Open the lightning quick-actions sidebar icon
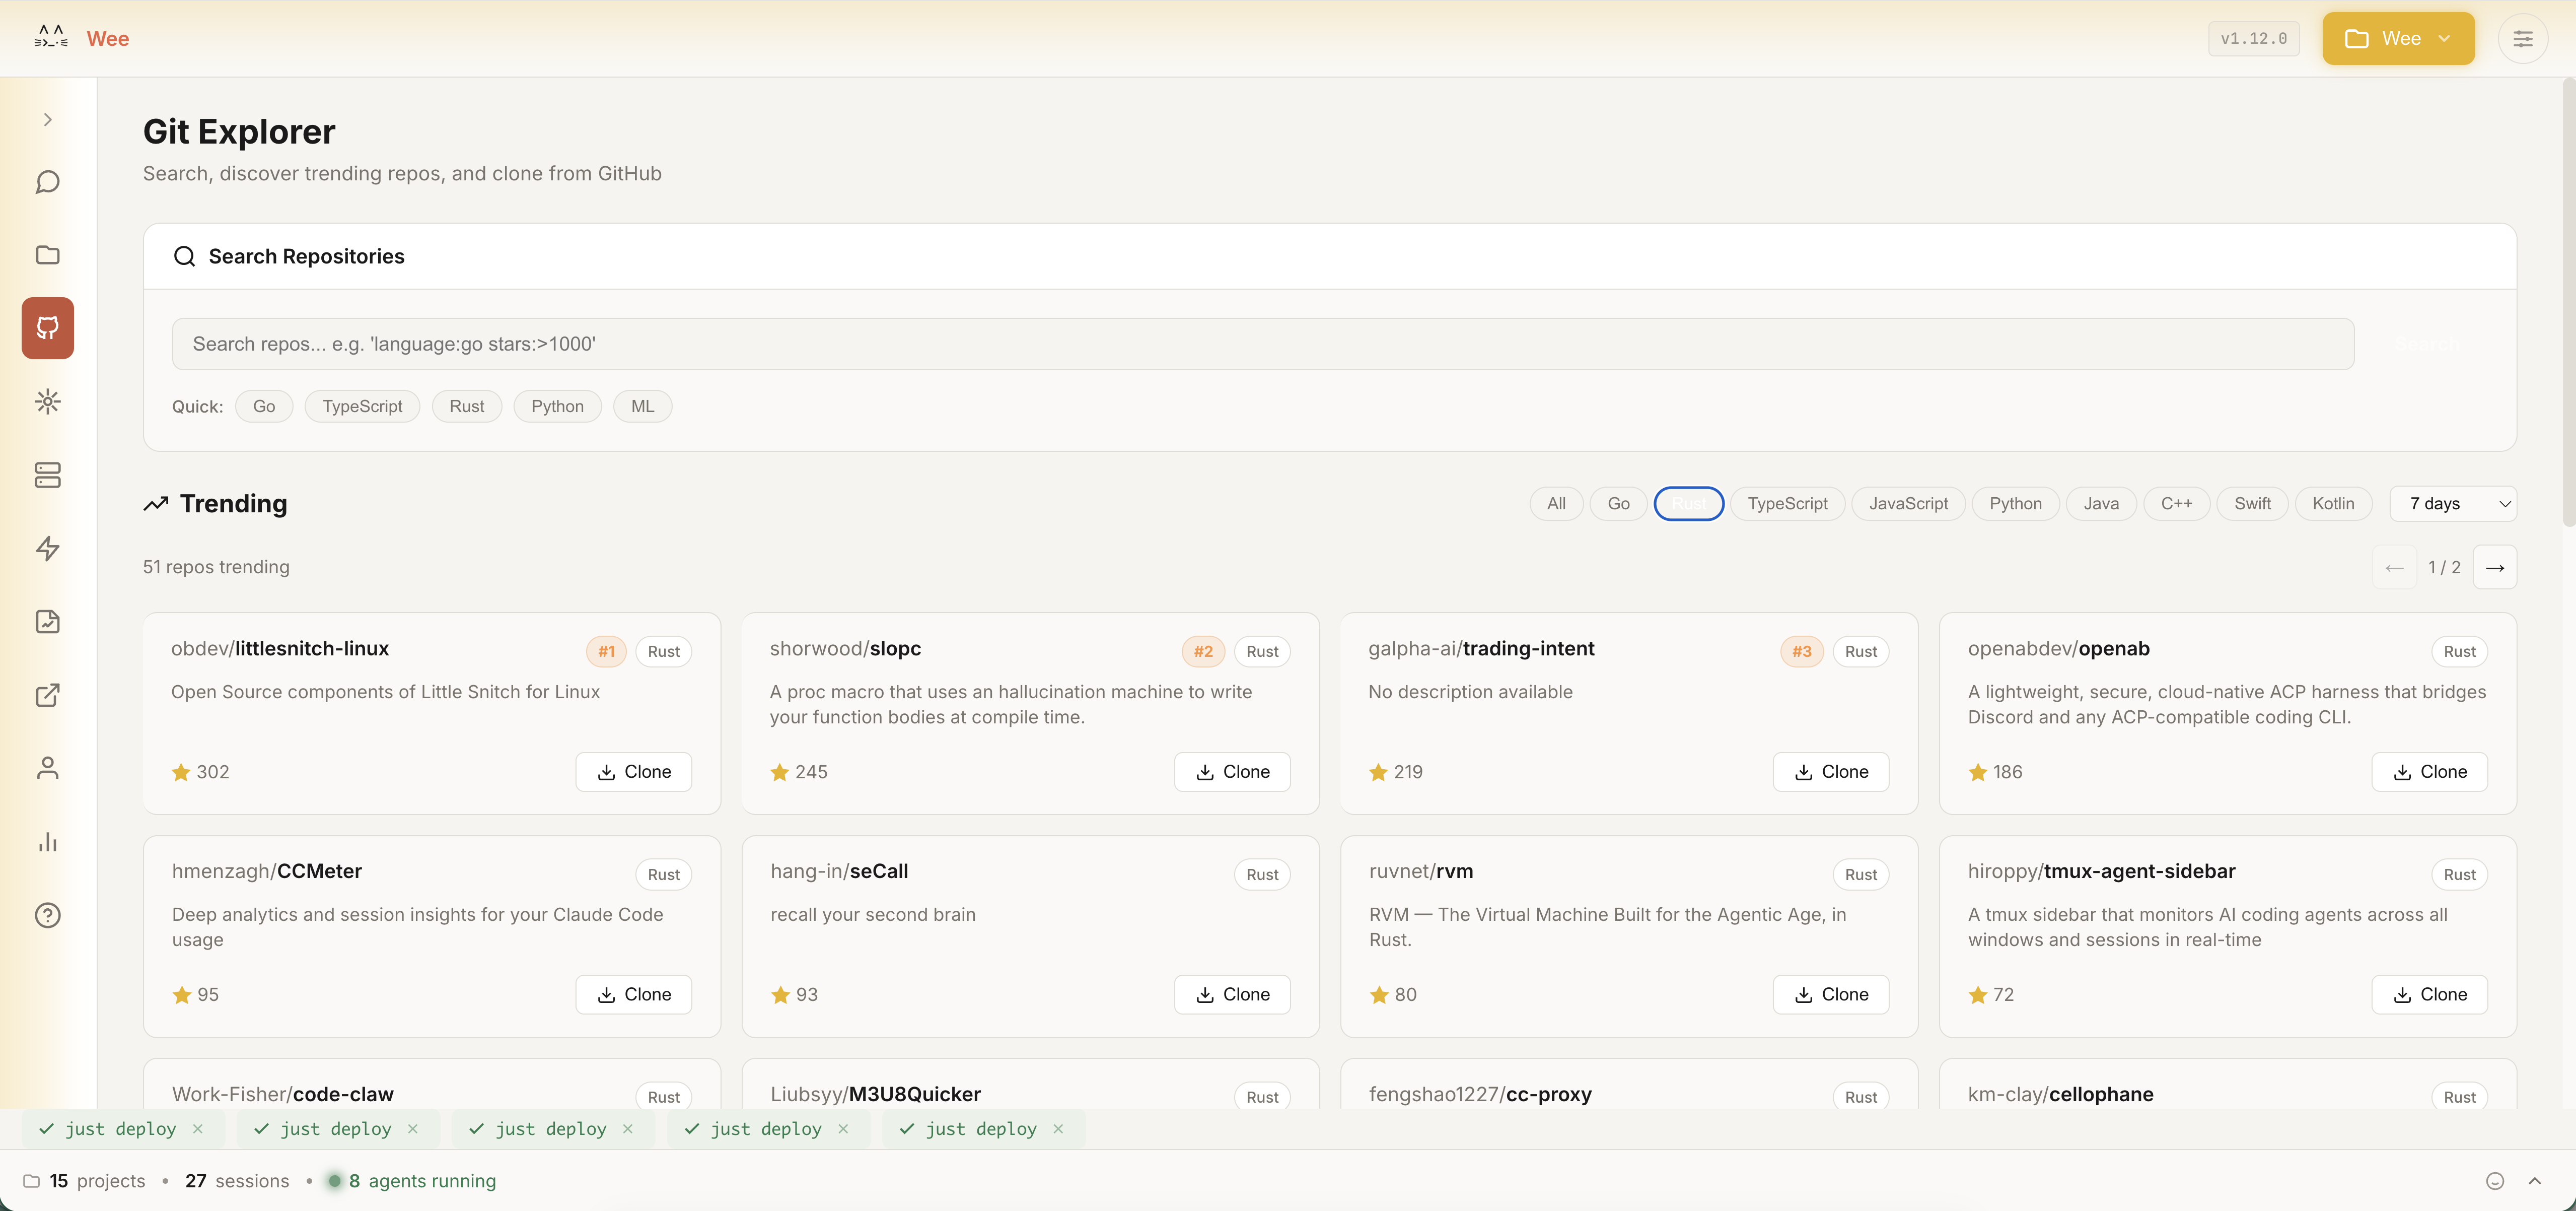This screenshot has width=2576, height=1211. point(47,549)
